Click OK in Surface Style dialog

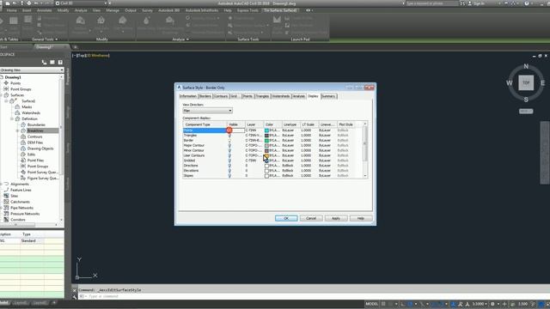click(286, 218)
